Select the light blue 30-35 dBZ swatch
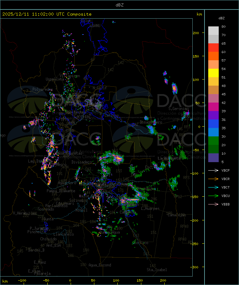The height and width of the screenshot is (285, 239). point(213,132)
